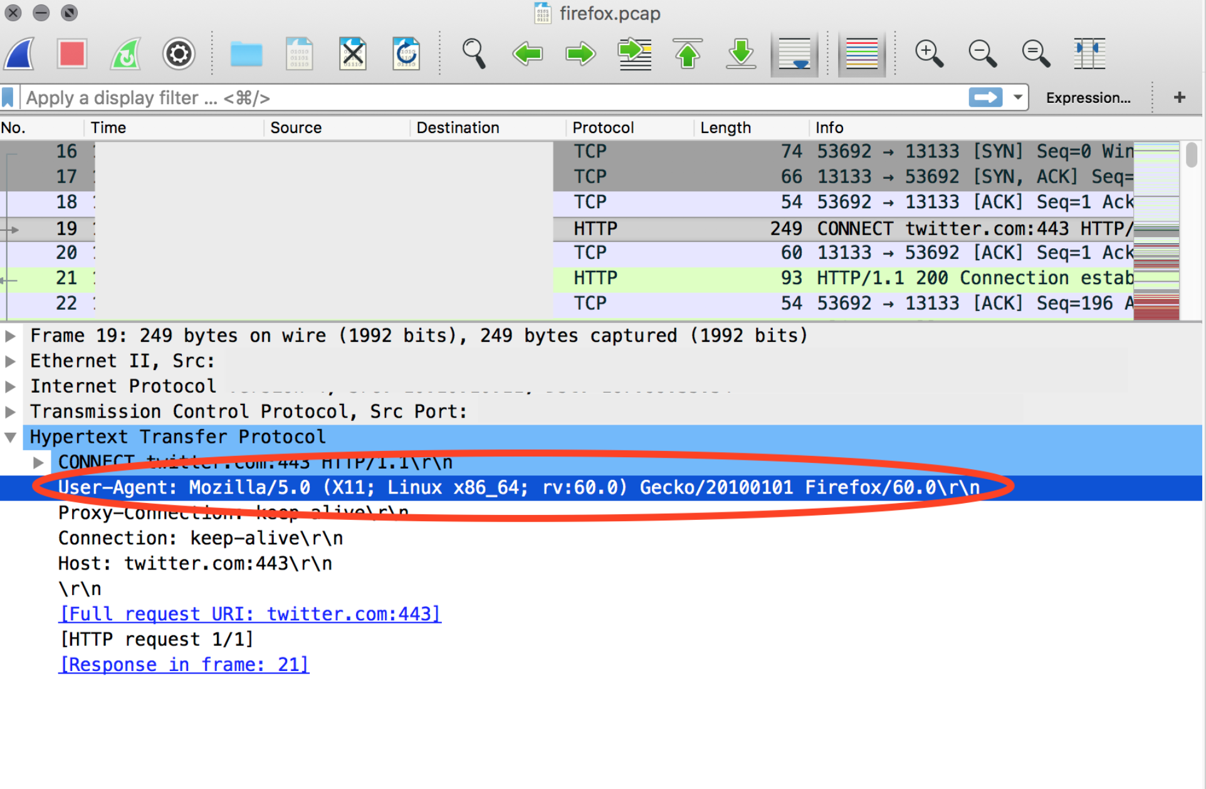Zoom in on packet text

[928, 54]
